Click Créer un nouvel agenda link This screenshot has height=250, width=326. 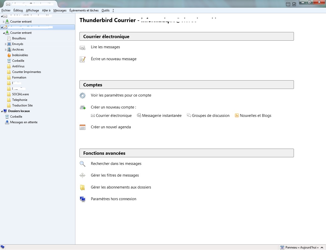click(x=111, y=127)
